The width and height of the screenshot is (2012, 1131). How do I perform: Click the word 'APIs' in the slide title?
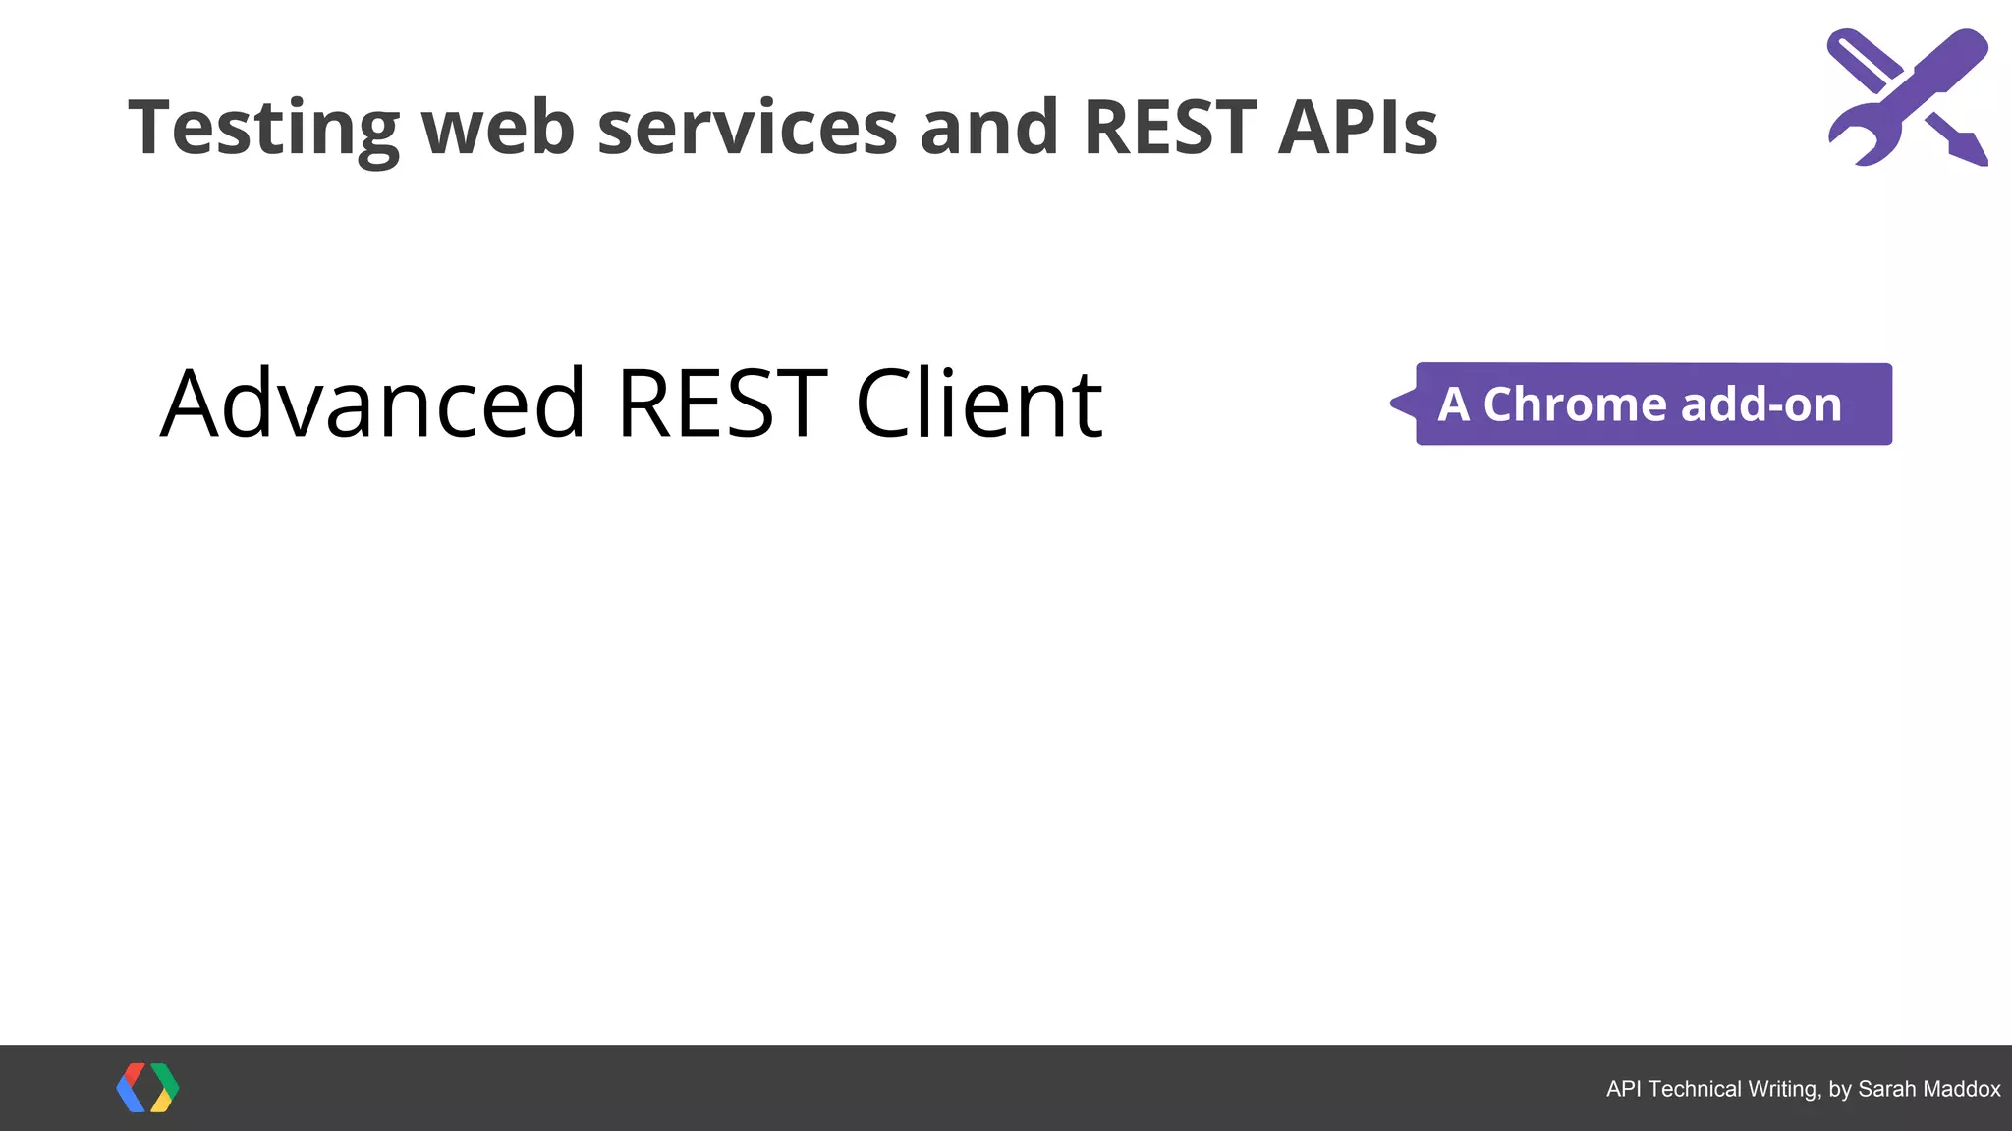pyautogui.click(x=1357, y=127)
